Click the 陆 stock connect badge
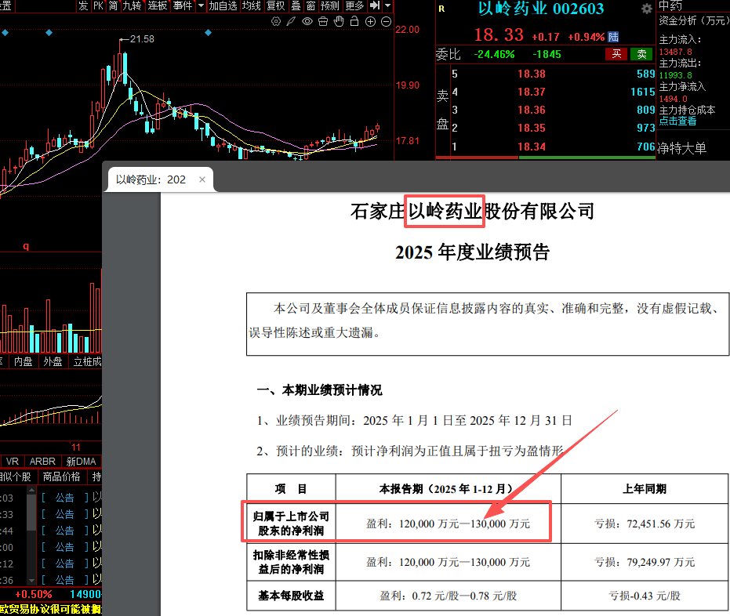 pyautogui.click(x=613, y=37)
